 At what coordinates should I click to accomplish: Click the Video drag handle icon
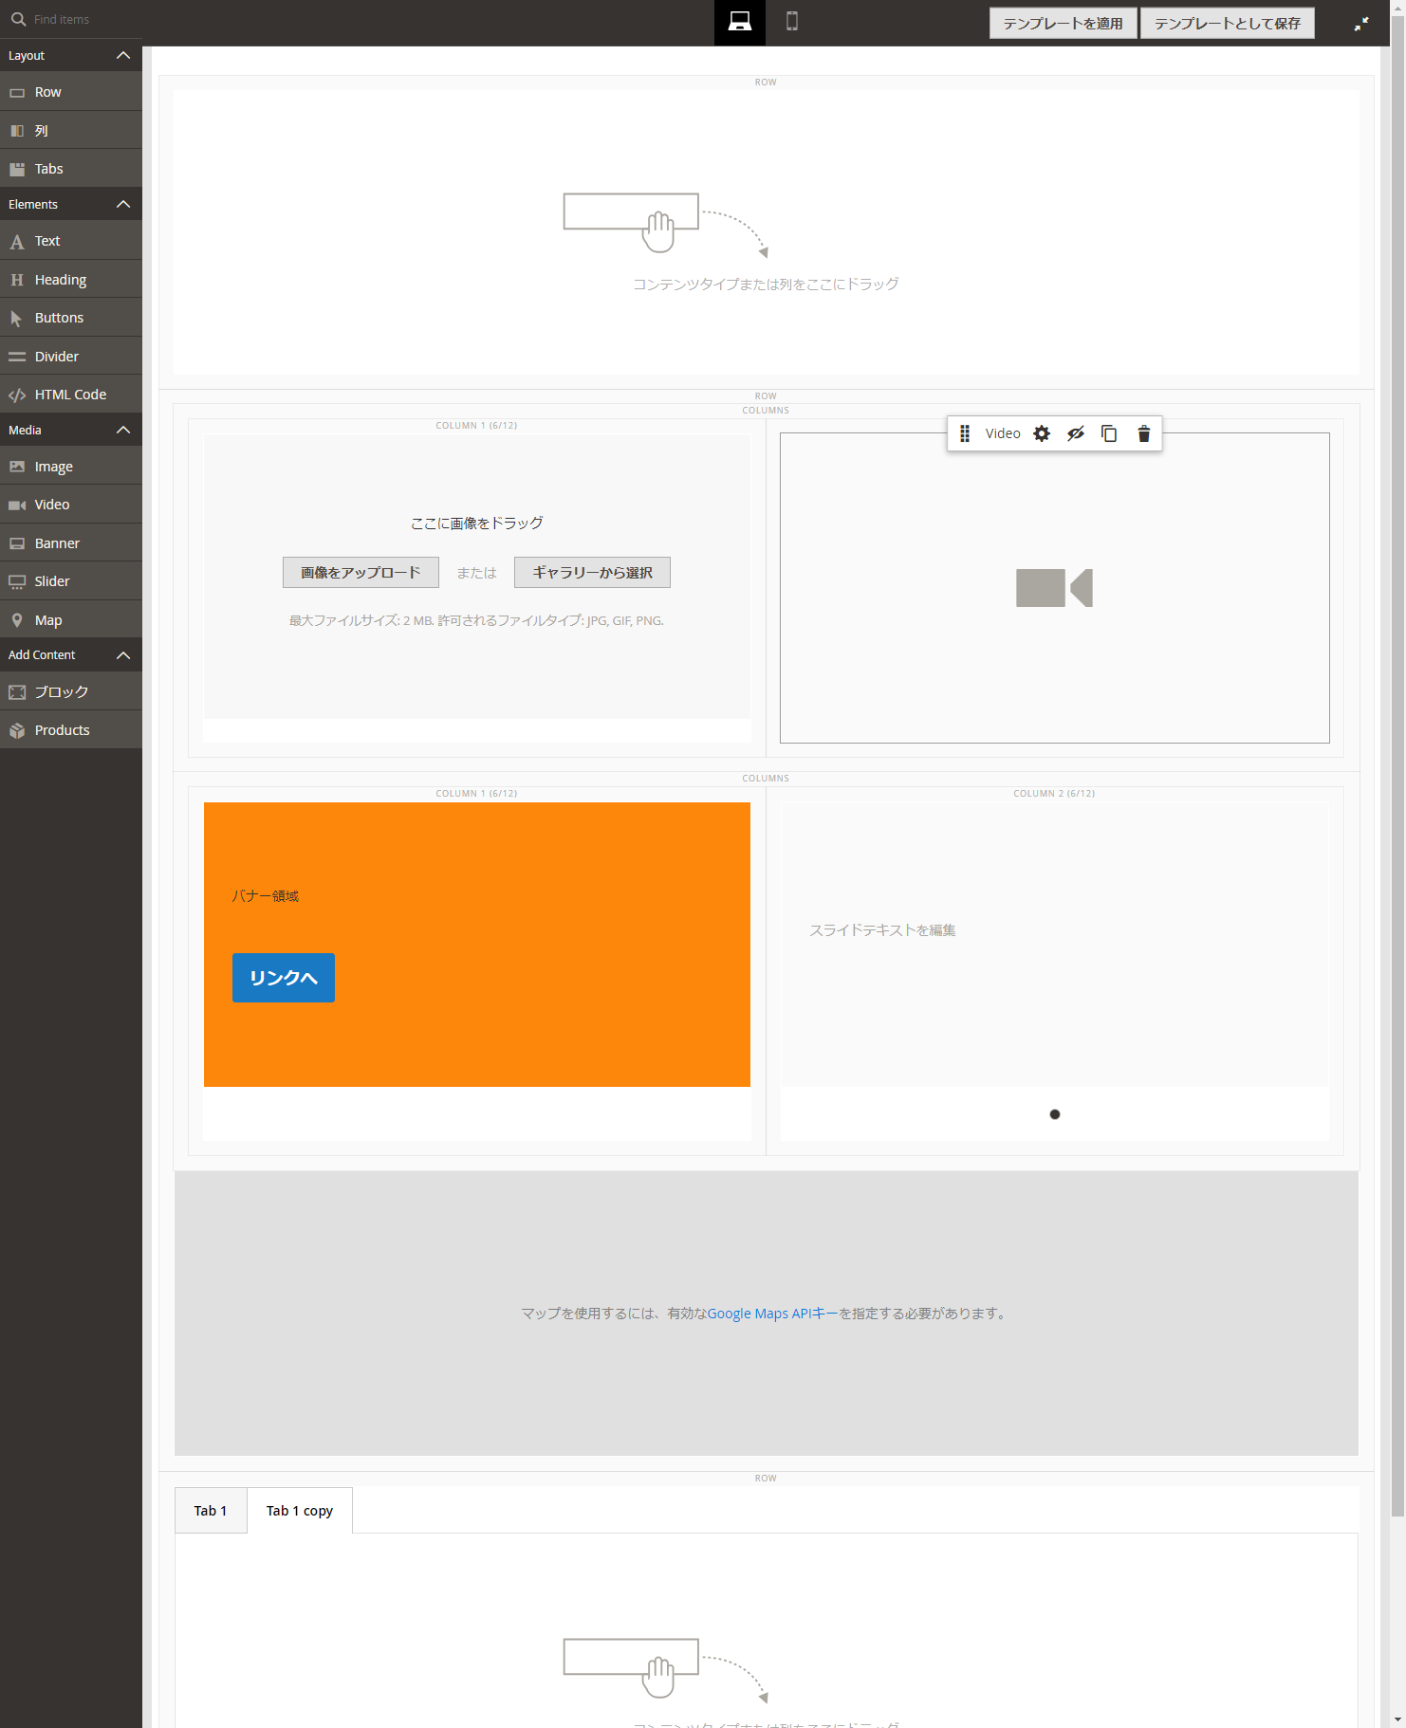pyautogui.click(x=964, y=433)
